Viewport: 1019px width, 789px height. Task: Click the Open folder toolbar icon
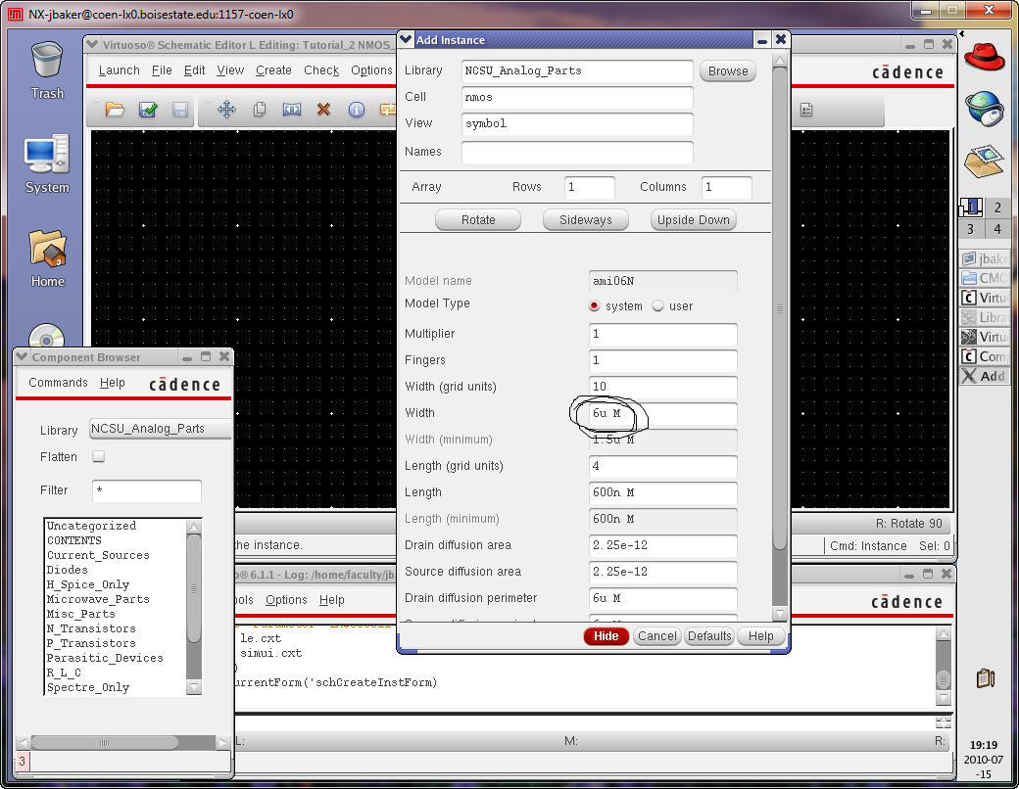click(x=115, y=110)
